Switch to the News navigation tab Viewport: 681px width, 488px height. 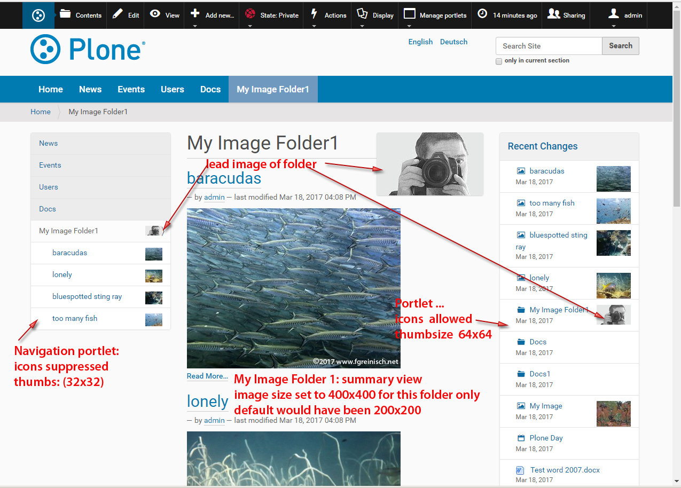(90, 89)
